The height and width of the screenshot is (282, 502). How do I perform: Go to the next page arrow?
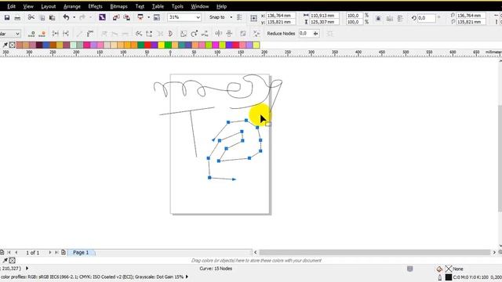(50, 252)
